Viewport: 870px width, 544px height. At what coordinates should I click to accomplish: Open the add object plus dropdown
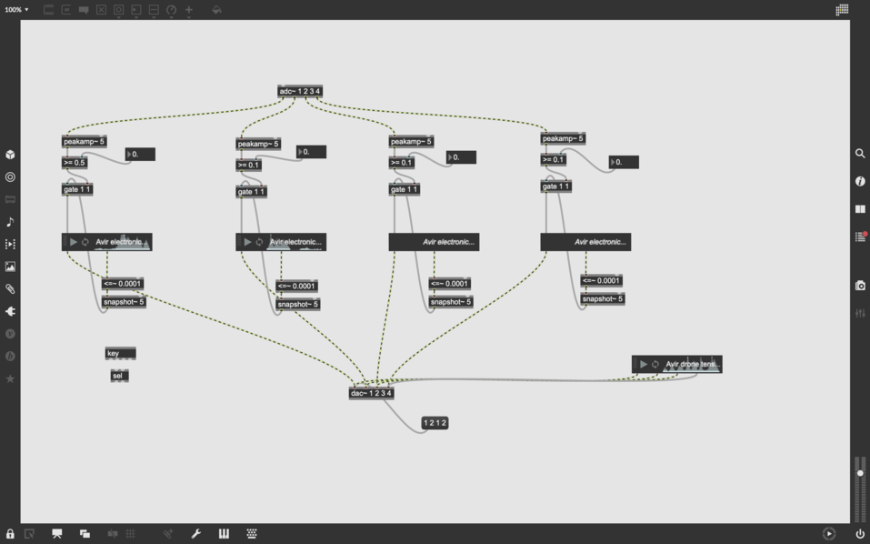(189, 10)
